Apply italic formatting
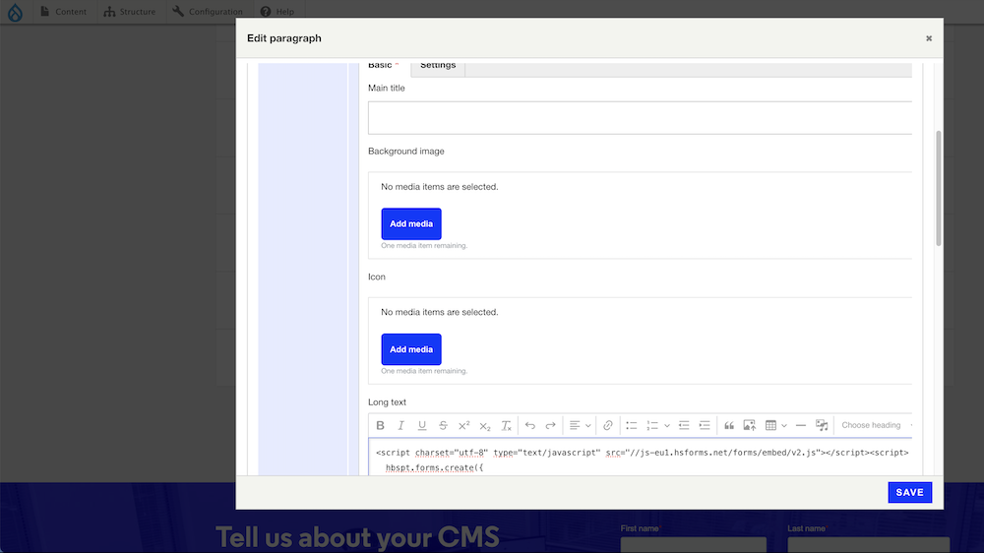Viewport: 984px width, 553px height. (401, 425)
